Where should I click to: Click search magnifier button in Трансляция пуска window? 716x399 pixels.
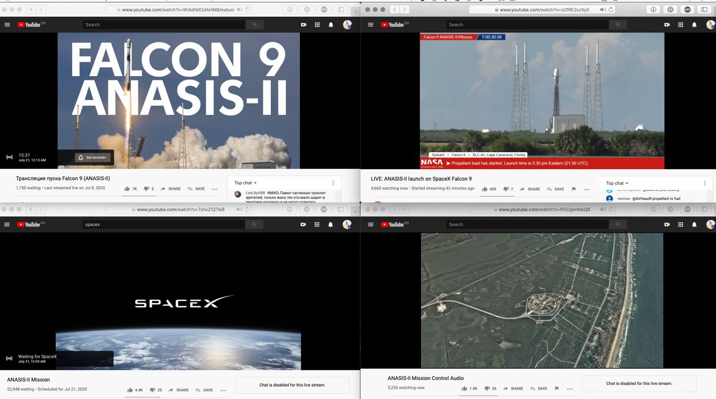[254, 25]
